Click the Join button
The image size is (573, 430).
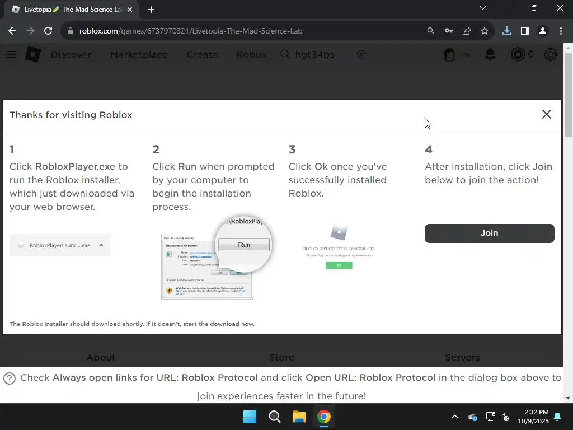(x=489, y=233)
